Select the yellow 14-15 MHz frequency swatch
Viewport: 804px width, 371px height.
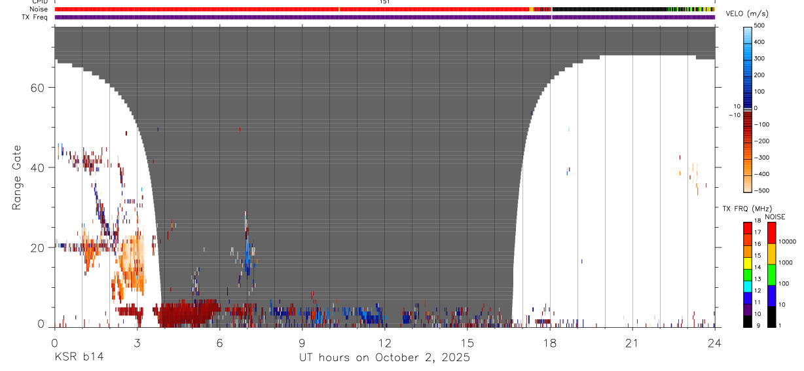(x=748, y=263)
